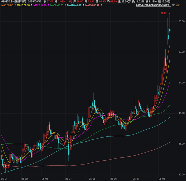Image resolution: width=186 pixels, height=181 pixels.
Task: Click the 2025/08/15 date in header
Action: [x=34, y=2]
